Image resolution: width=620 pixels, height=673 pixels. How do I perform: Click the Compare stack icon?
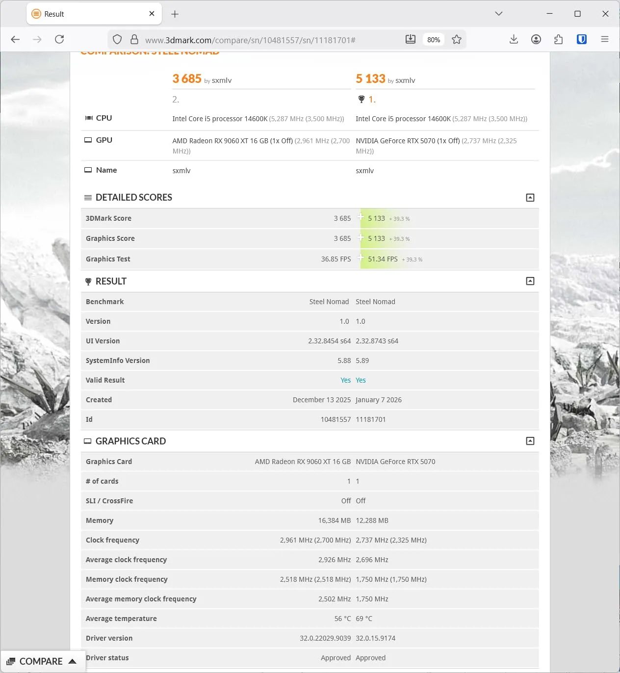[x=11, y=661]
